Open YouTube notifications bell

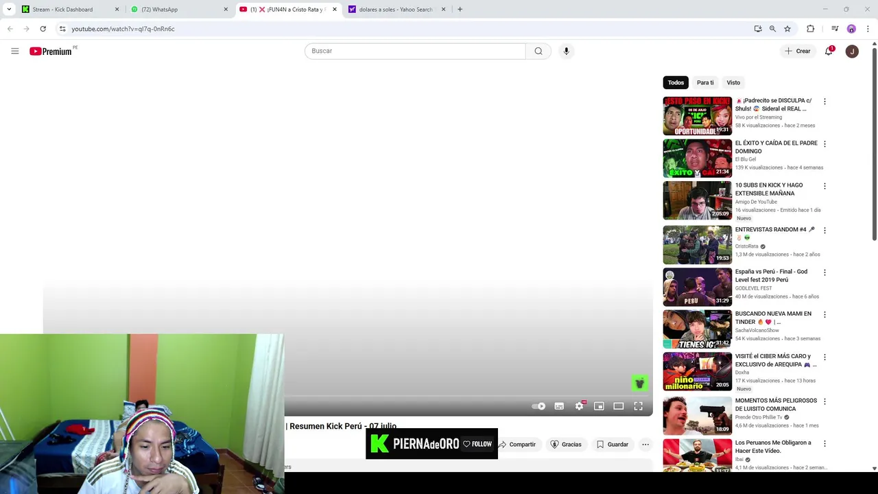pyautogui.click(x=829, y=51)
